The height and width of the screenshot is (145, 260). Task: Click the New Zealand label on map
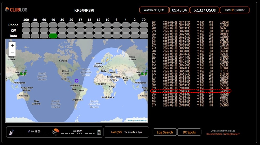37,103
